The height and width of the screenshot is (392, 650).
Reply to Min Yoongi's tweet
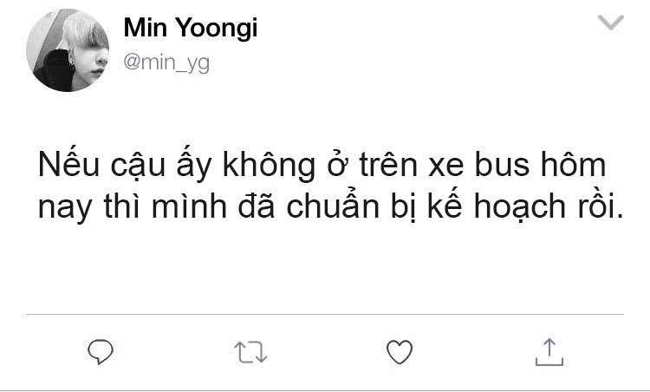(101, 352)
